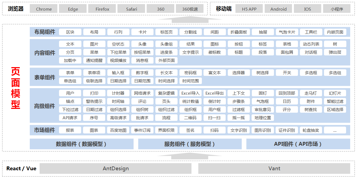Screen dimensions: 357x179
Task: Click the "面包屑" box
Action: coord(287,52)
